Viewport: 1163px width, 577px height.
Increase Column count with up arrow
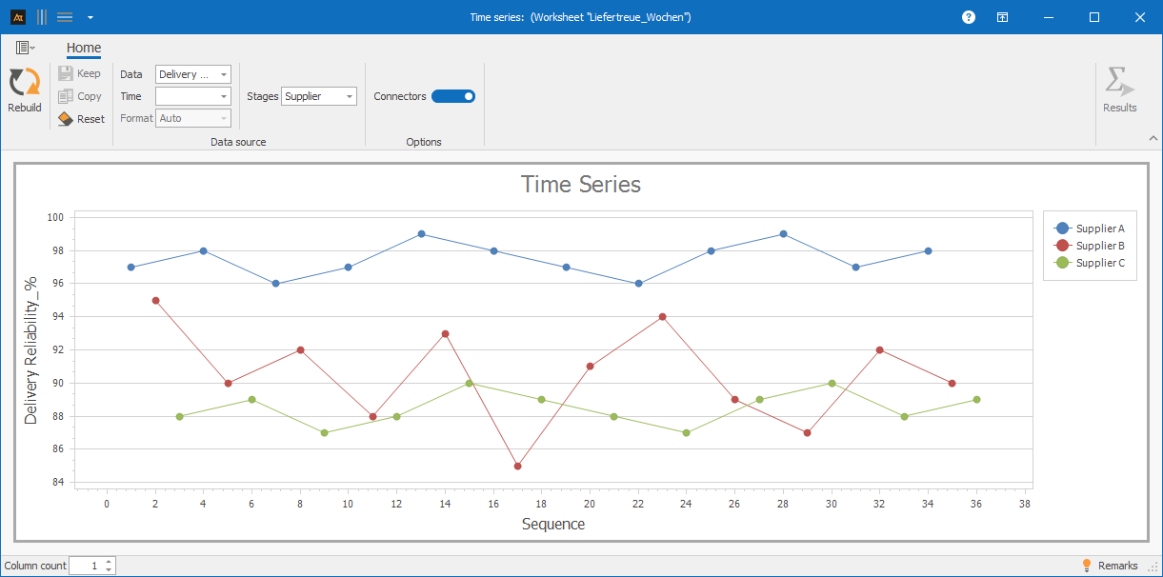110,562
